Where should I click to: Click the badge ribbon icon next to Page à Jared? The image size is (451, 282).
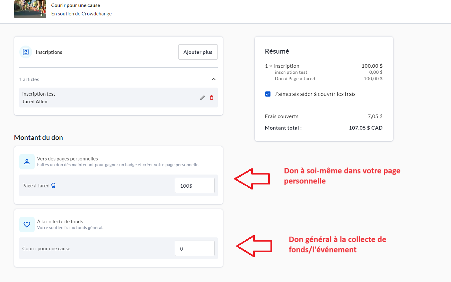[x=53, y=185]
